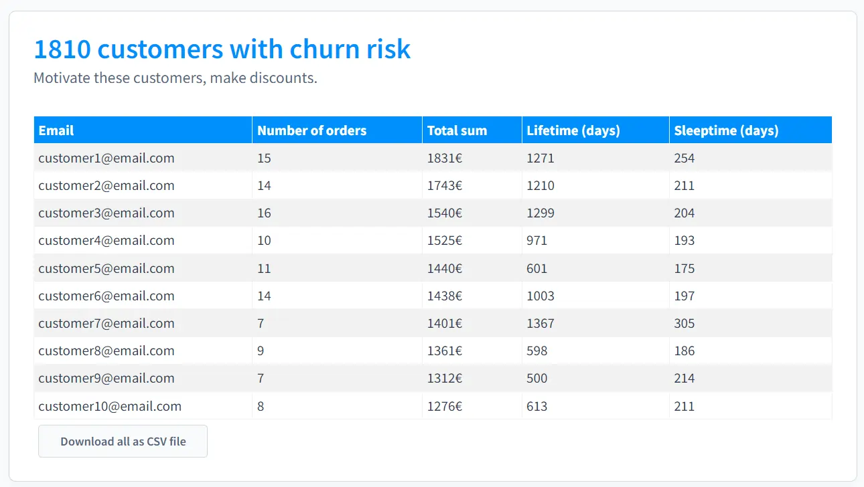Viewport: 864px width, 487px height.
Task: Select customer2@email.com email cell
Action: (143, 185)
